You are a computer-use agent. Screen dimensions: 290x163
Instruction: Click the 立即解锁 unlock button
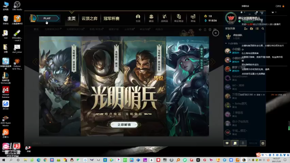click(x=124, y=125)
